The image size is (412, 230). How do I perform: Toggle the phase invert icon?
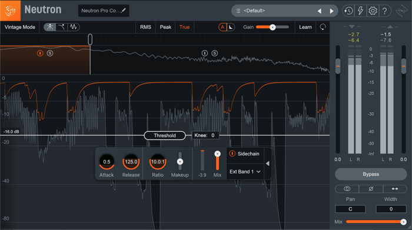371,189
